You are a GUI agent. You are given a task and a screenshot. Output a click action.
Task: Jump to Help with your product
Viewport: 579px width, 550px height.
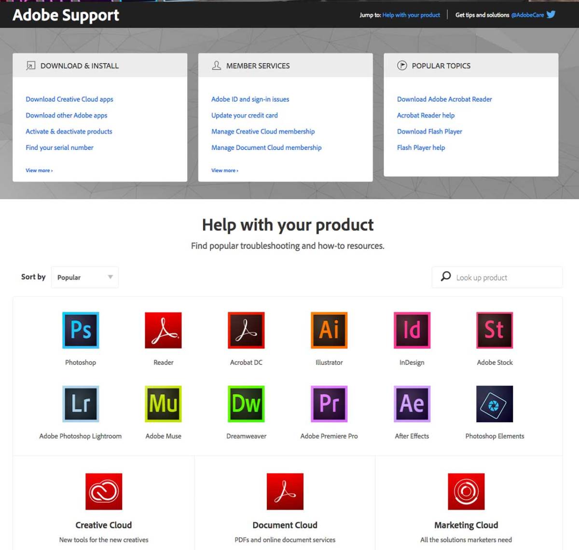tap(411, 15)
